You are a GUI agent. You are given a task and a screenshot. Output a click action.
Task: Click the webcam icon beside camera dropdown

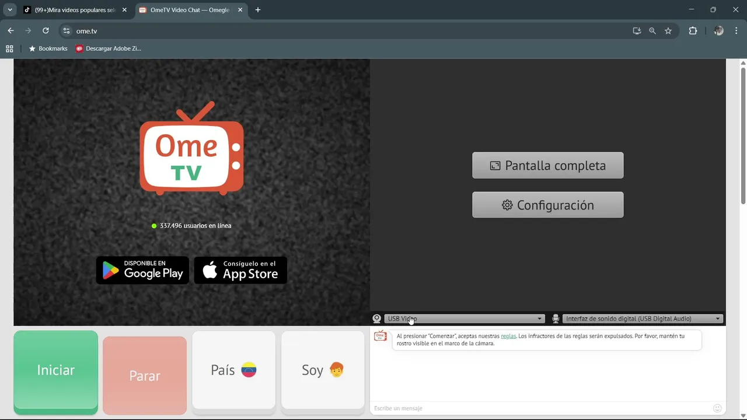coord(377,318)
